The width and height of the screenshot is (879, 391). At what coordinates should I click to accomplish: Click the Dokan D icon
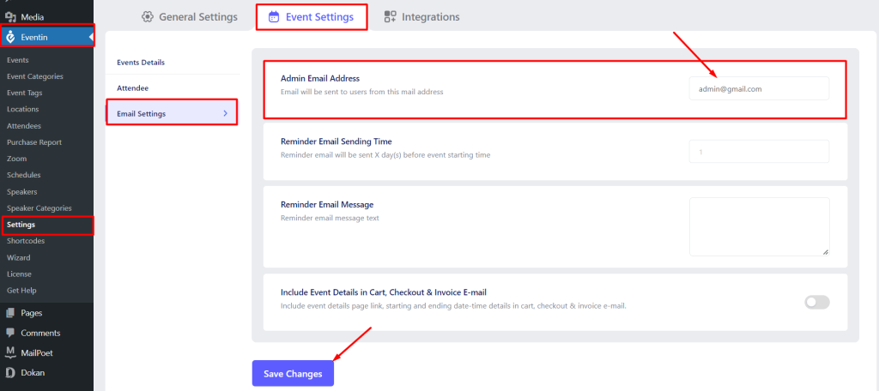tap(10, 372)
